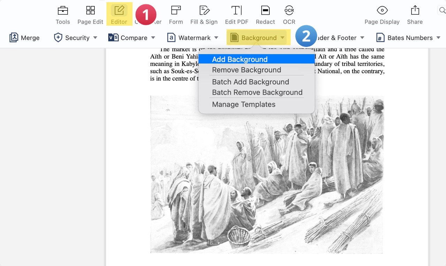Click the Watermark icon
The height and width of the screenshot is (266, 446).
(x=171, y=37)
